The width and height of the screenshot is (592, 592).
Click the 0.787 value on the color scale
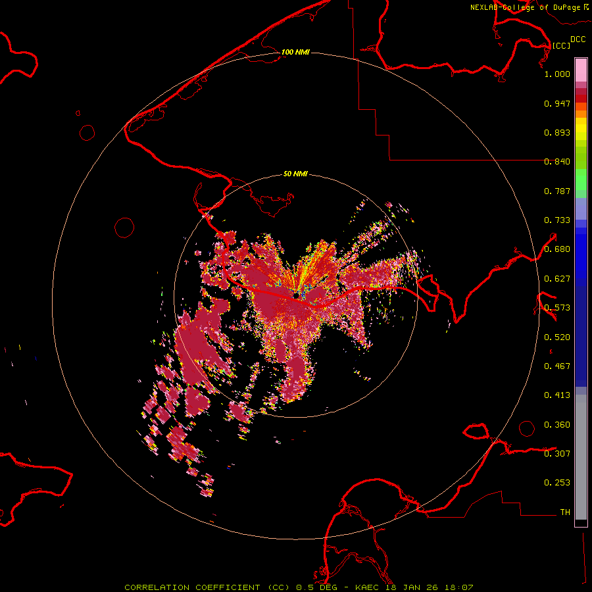point(557,191)
